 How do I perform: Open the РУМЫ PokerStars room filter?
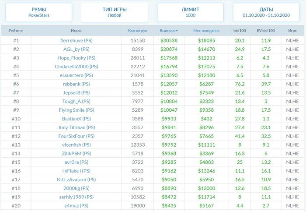pos(39,12)
